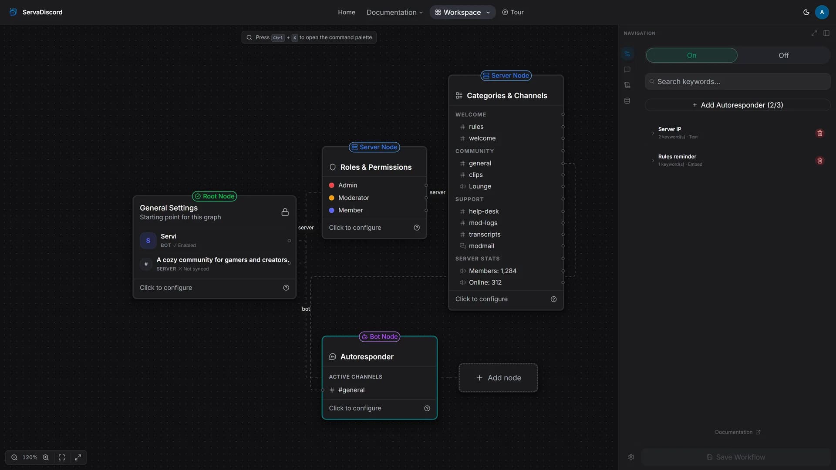Viewport: 836px width, 470px height.
Task: Open the Workspace dropdown
Action: (x=462, y=12)
